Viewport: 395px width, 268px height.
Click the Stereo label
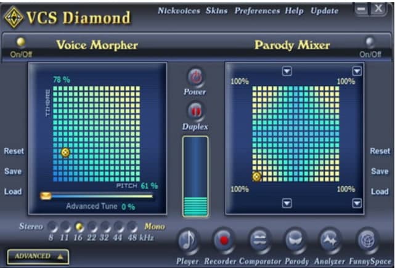(31, 226)
